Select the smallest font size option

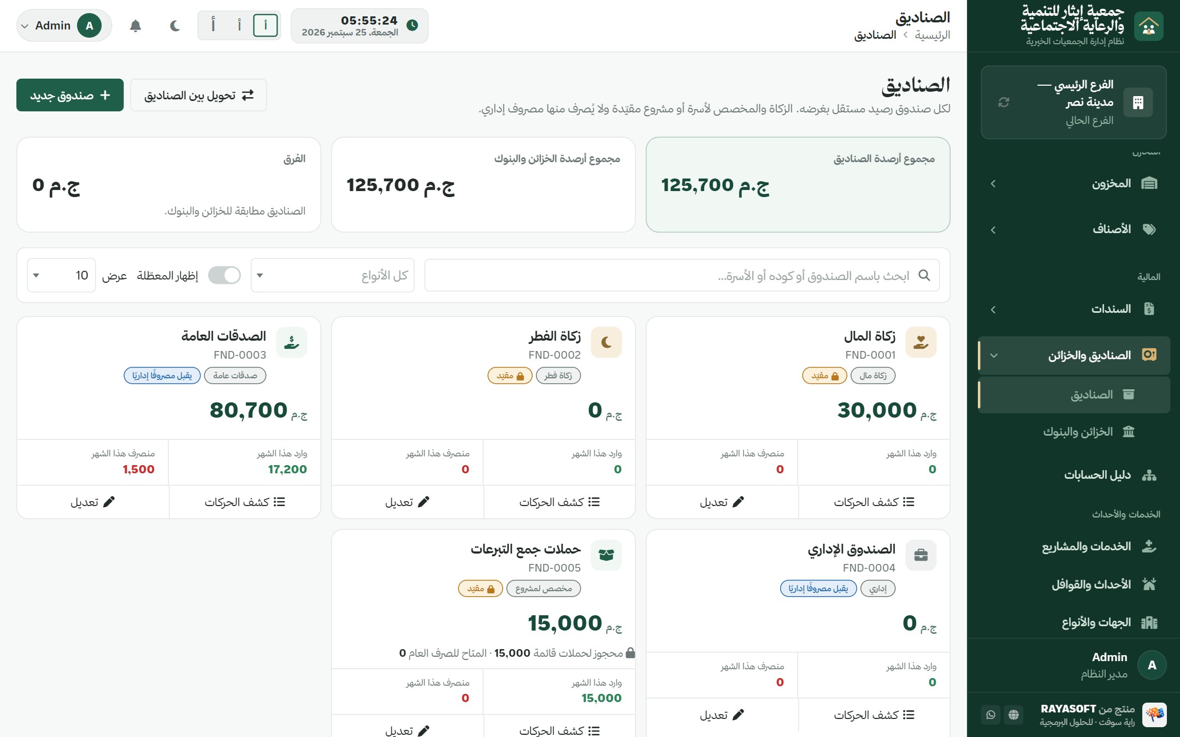pyautogui.click(x=265, y=25)
